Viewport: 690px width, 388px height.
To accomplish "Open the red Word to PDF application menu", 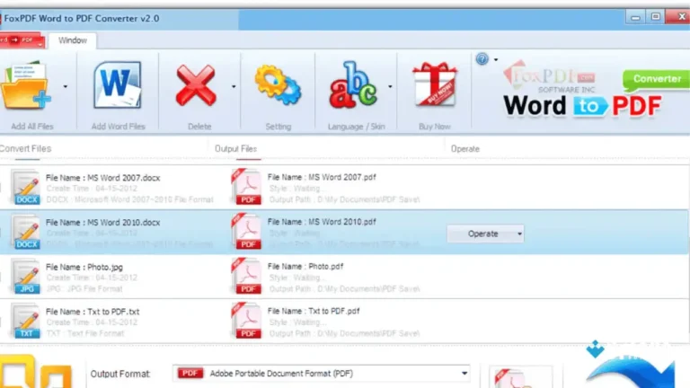I will (x=22, y=40).
